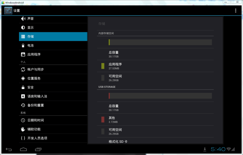Click the red Other (其他) color swatch
This screenshot has height=155, width=243.
coord(103,120)
